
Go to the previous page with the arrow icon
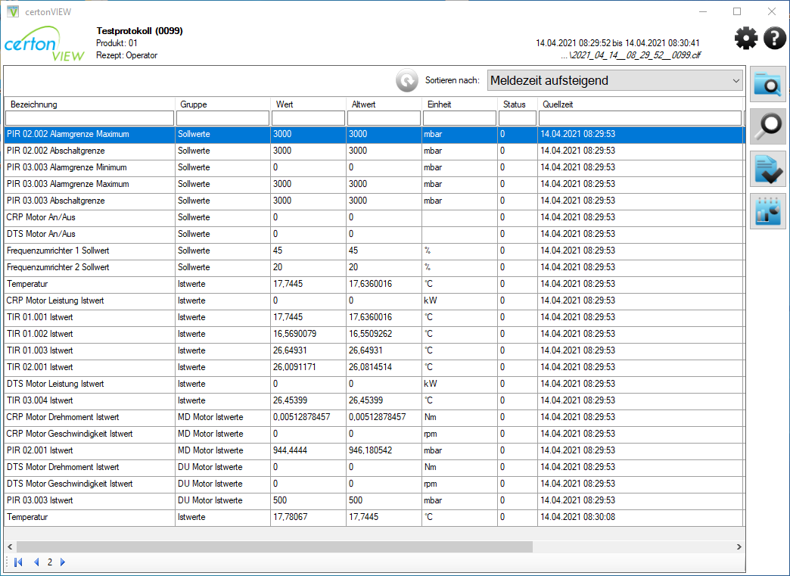[x=36, y=562]
